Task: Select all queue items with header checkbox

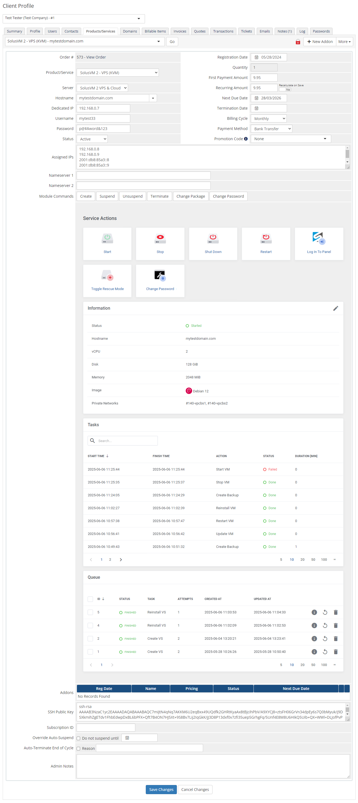Action: click(90, 599)
